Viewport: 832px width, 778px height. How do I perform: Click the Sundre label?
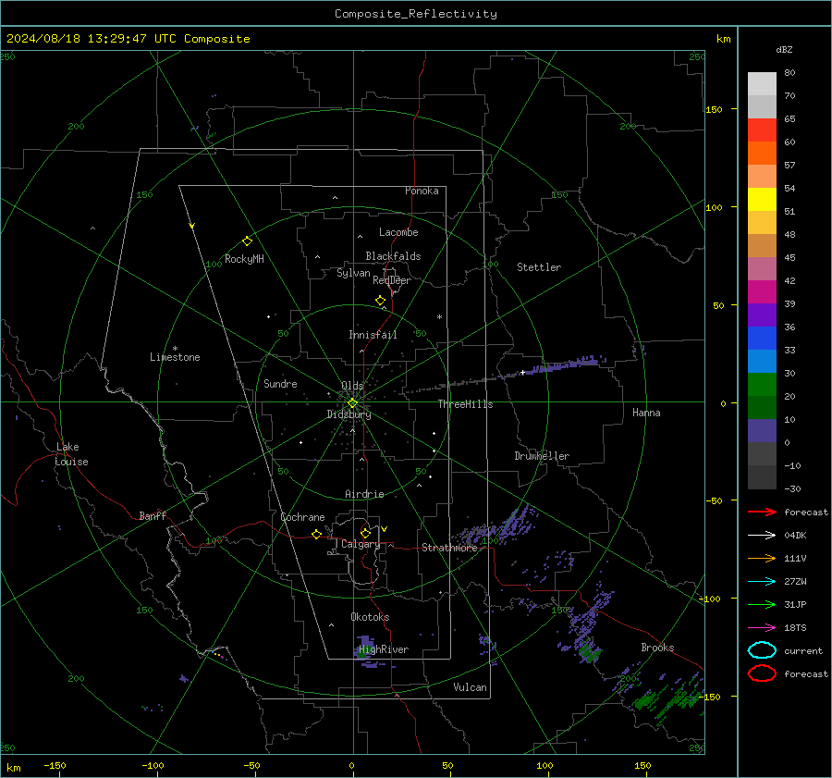[x=280, y=383]
